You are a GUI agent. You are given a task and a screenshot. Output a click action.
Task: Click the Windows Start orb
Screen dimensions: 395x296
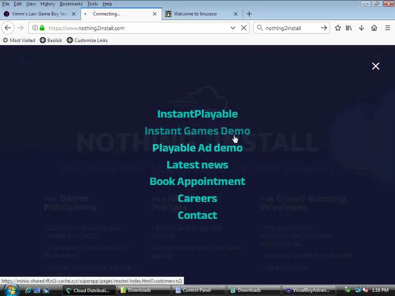(10, 290)
